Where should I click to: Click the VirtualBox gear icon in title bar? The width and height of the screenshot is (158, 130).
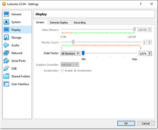[x=4, y=4]
